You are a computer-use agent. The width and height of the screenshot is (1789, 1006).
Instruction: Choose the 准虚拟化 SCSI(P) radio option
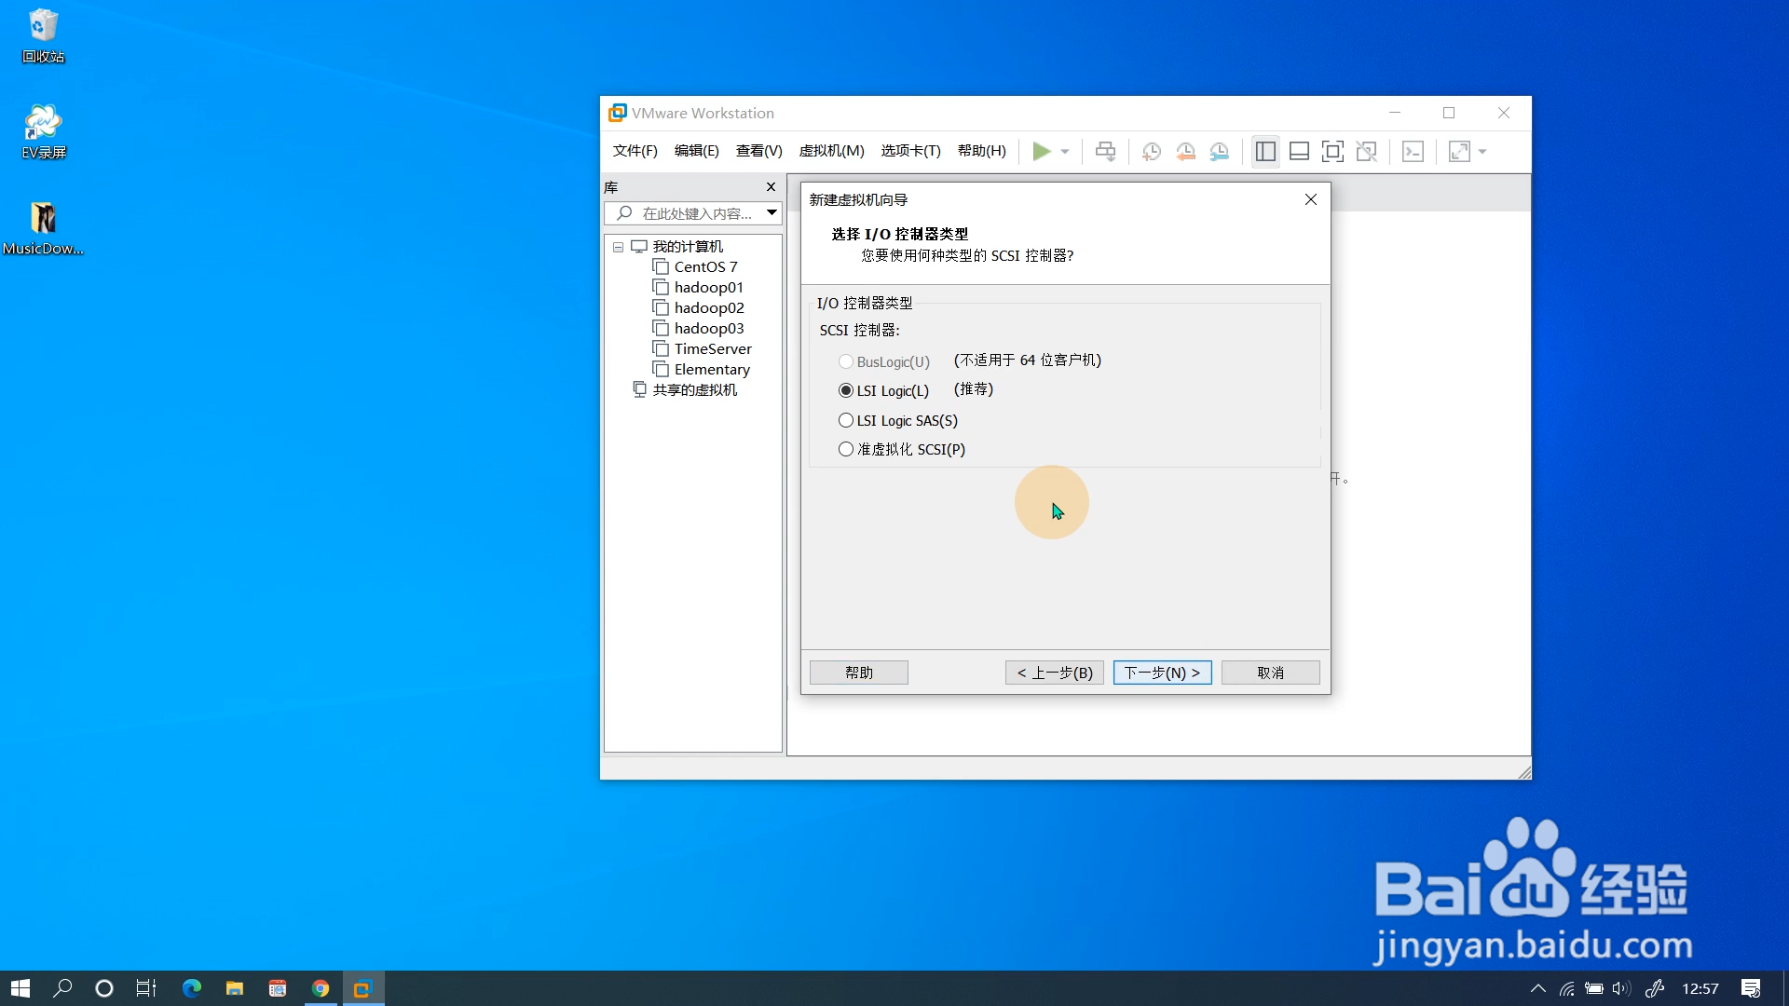[x=846, y=449]
